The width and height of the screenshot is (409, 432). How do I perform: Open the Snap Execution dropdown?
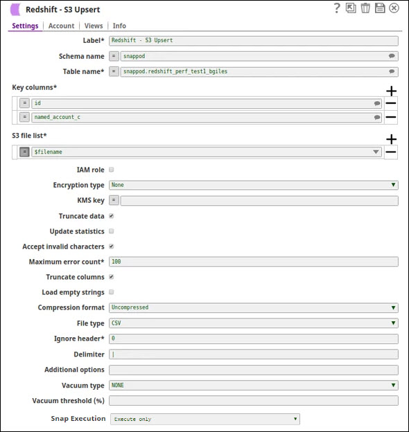click(x=205, y=419)
